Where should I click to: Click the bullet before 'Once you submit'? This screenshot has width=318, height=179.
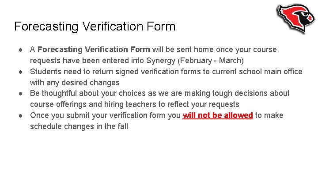click(x=20, y=116)
